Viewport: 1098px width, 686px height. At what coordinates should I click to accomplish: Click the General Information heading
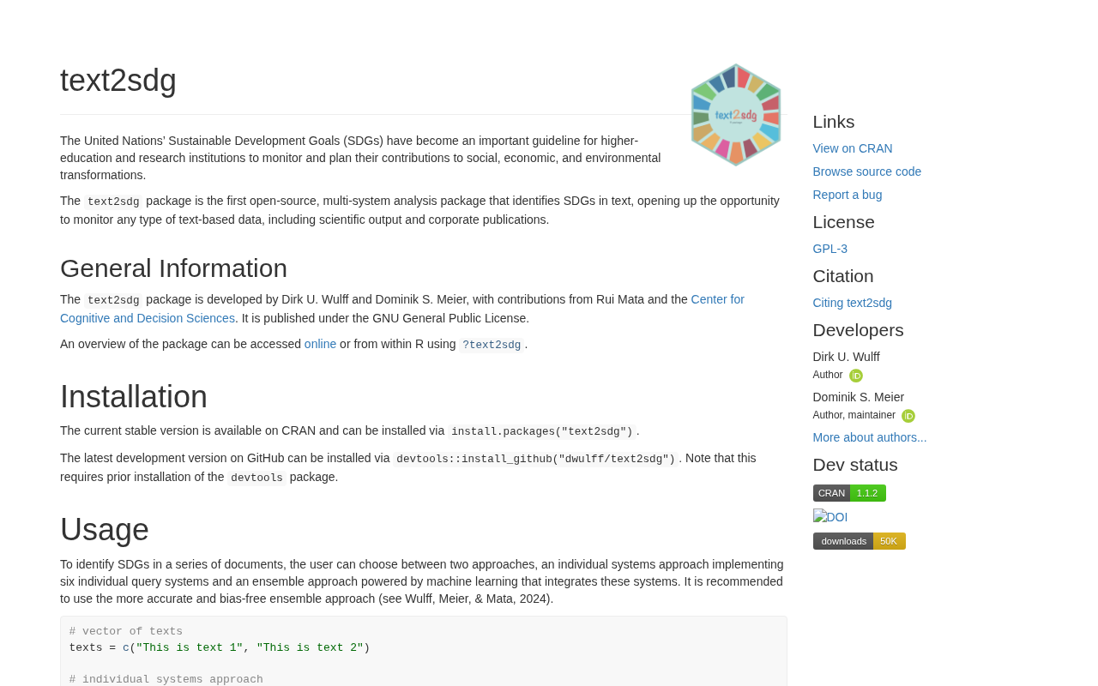(x=174, y=268)
